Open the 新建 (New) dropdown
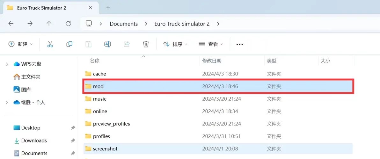The image size is (380, 159). point(21,44)
